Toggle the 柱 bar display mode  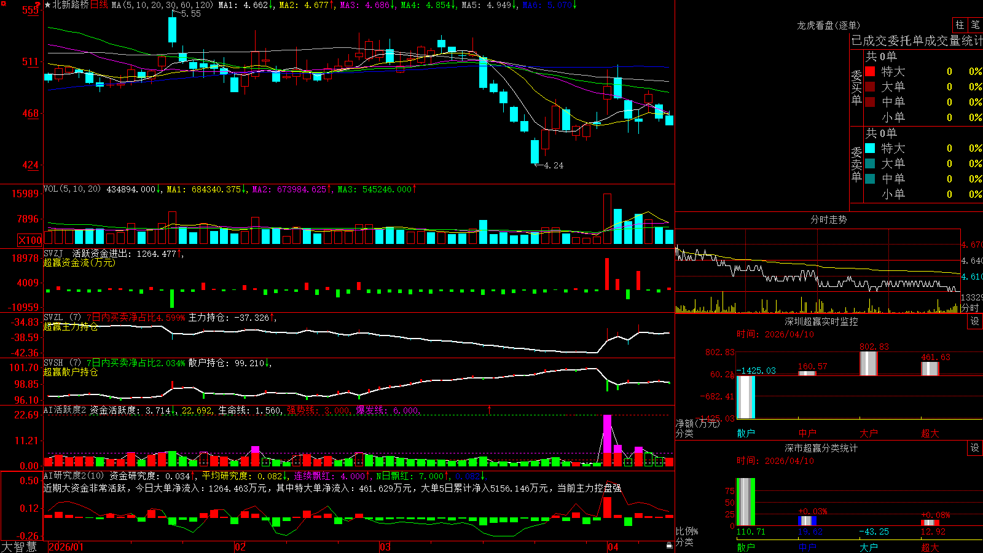(960, 25)
